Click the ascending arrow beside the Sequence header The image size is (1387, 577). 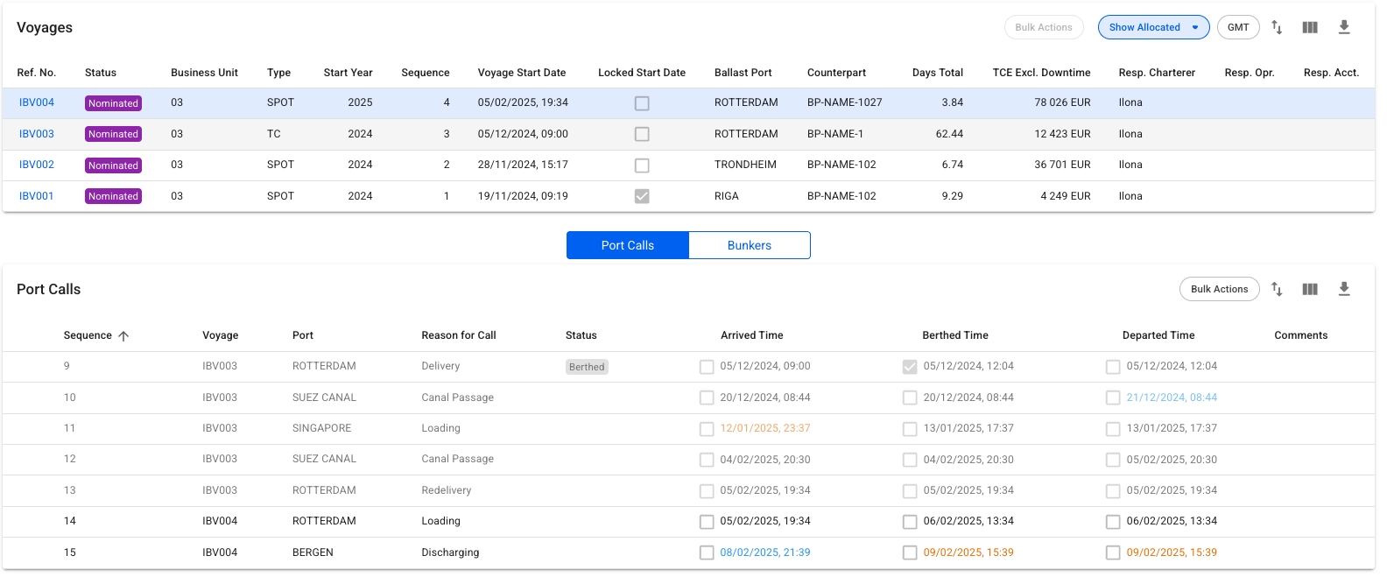[x=123, y=336]
